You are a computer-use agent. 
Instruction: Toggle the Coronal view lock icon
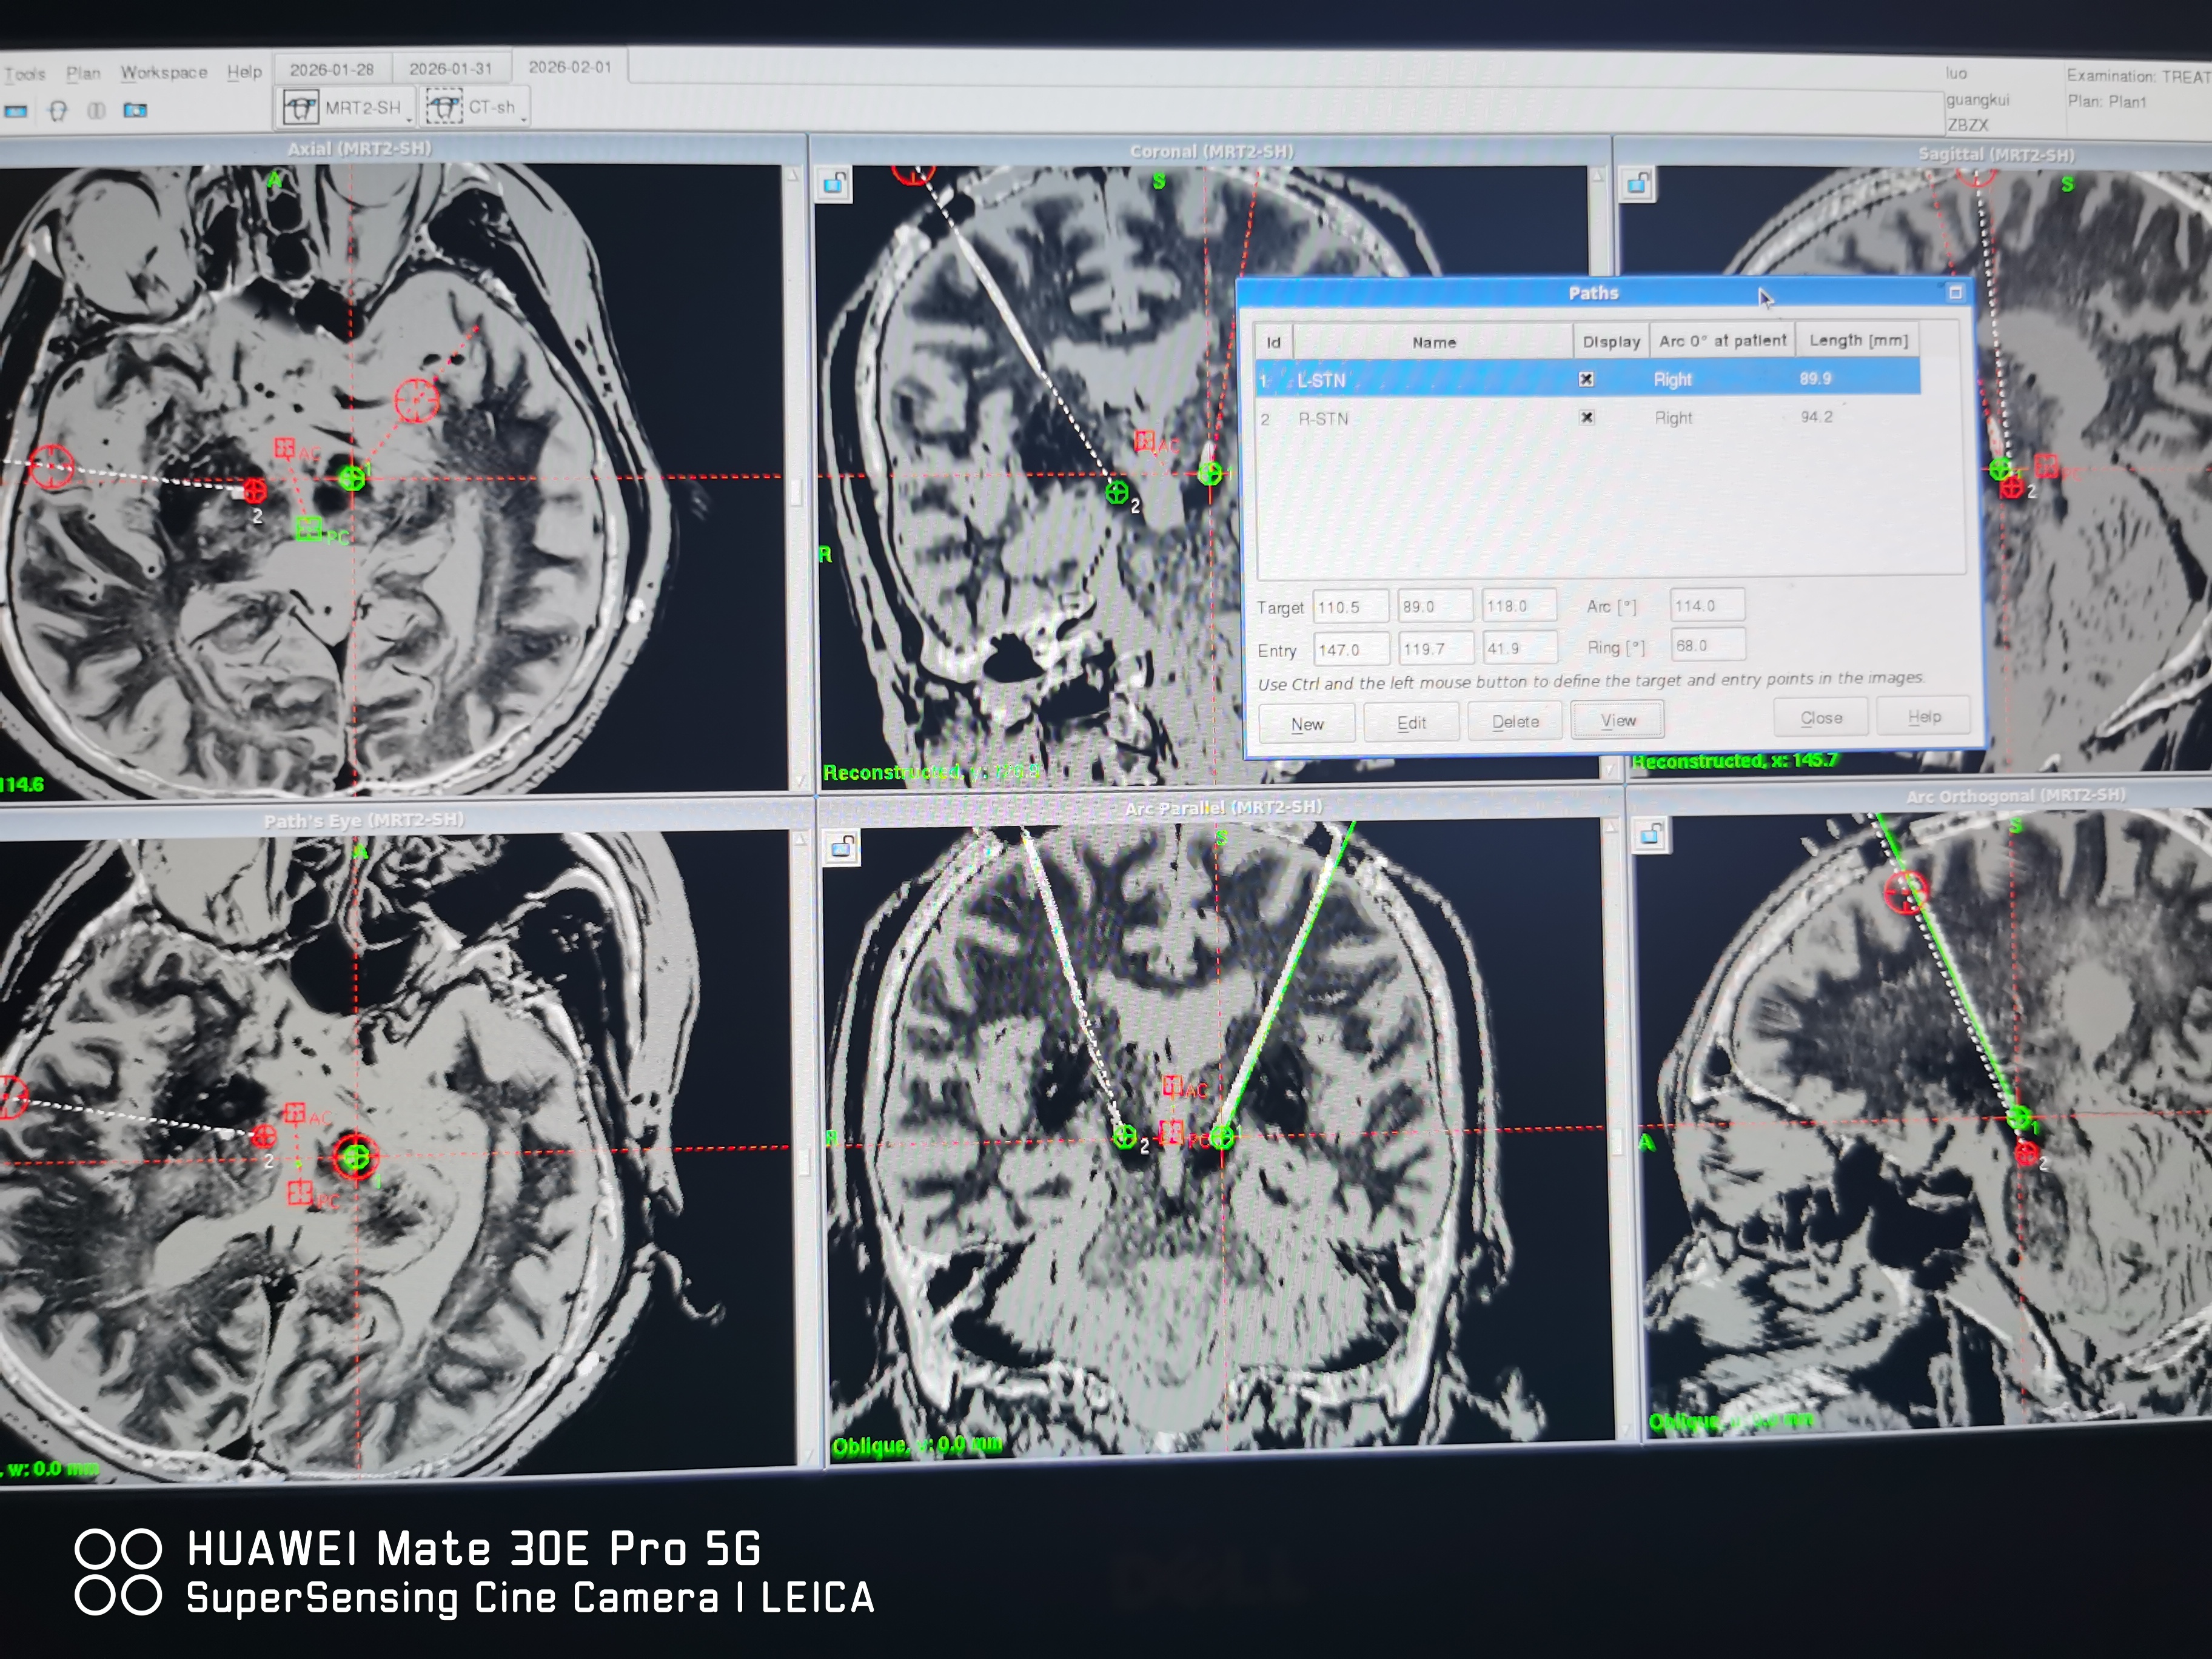tap(835, 184)
